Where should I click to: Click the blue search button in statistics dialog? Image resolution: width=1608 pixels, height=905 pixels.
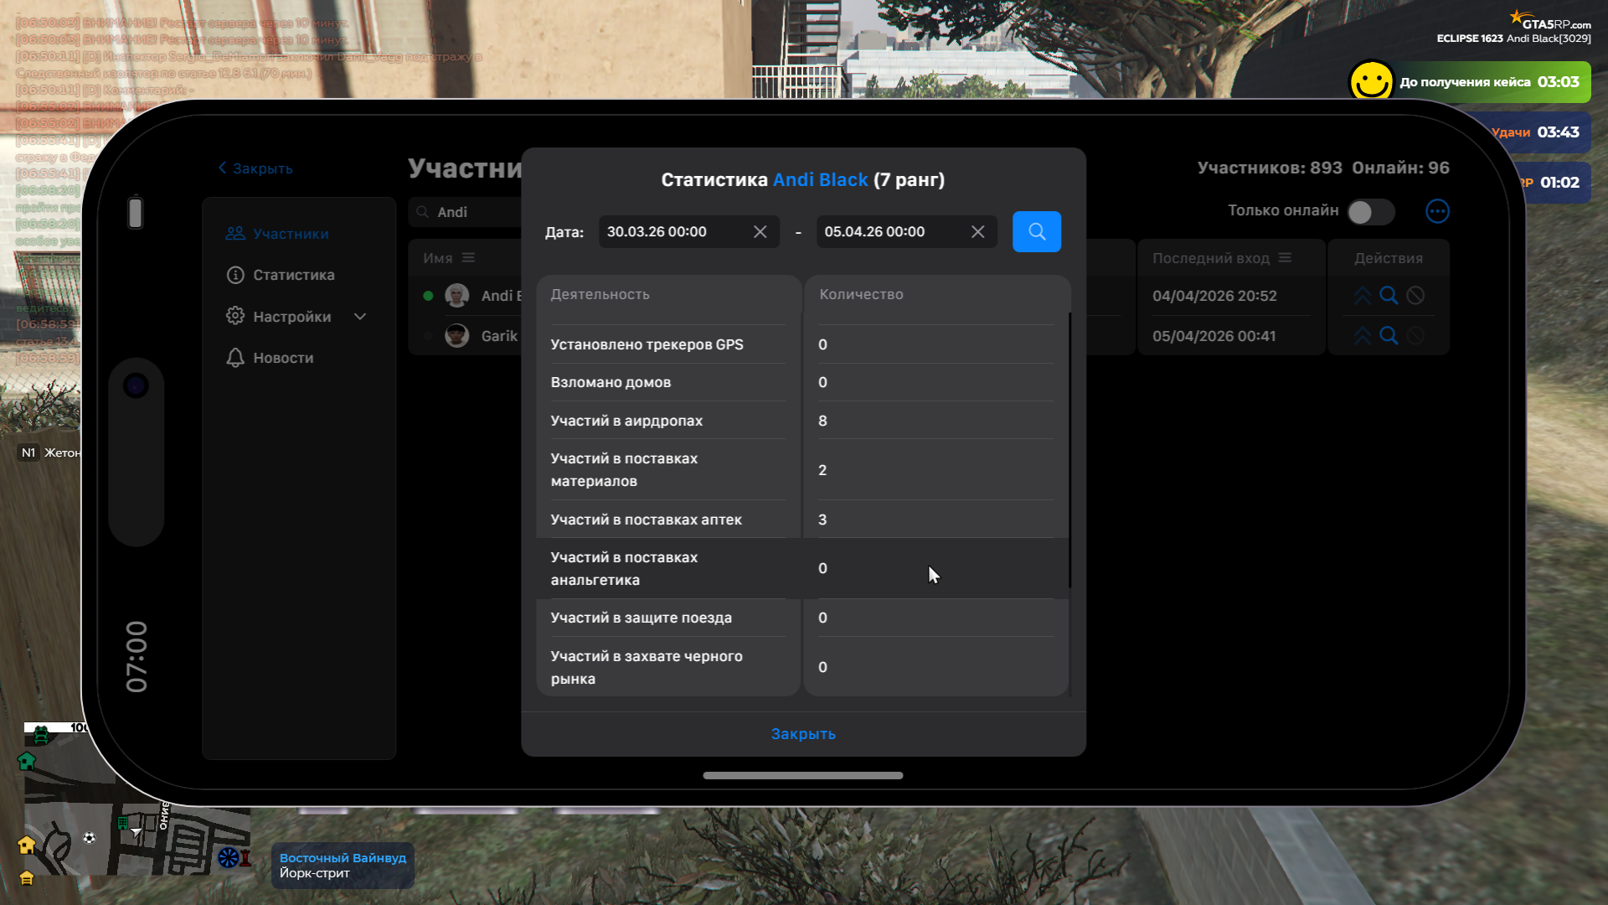point(1036,231)
